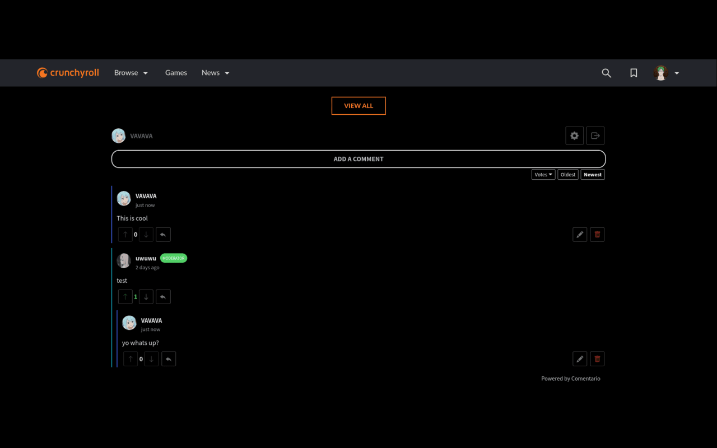This screenshot has height=448, width=717.
Task: Reply to the "yo whats up?" comment
Action: pyautogui.click(x=169, y=359)
